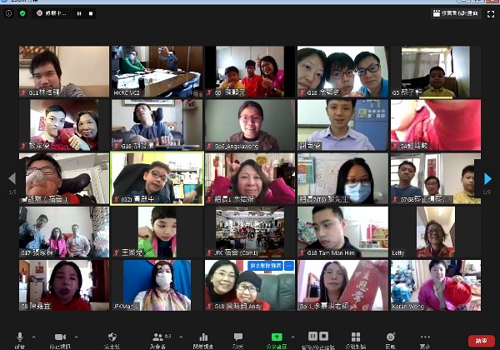Expand the participants options arrow
Screen dimensions: 500x350
coord(181,337)
